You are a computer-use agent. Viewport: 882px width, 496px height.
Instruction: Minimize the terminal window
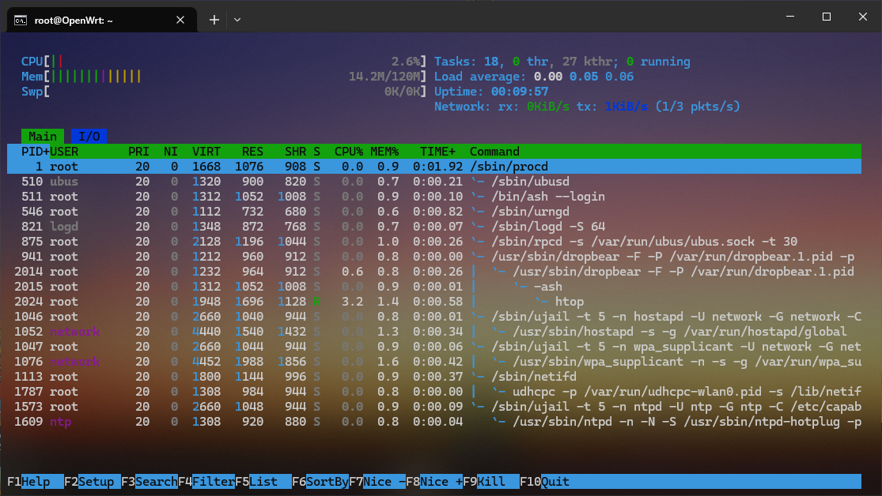click(x=789, y=17)
